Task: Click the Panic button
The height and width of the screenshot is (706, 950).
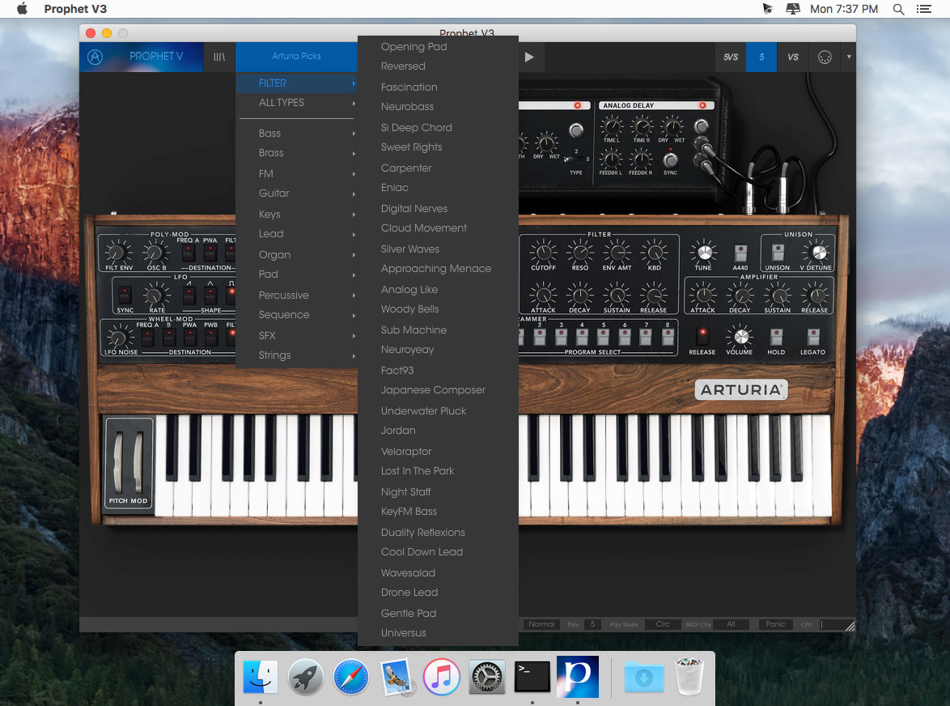Action: pyautogui.click(x=775, y=624)
